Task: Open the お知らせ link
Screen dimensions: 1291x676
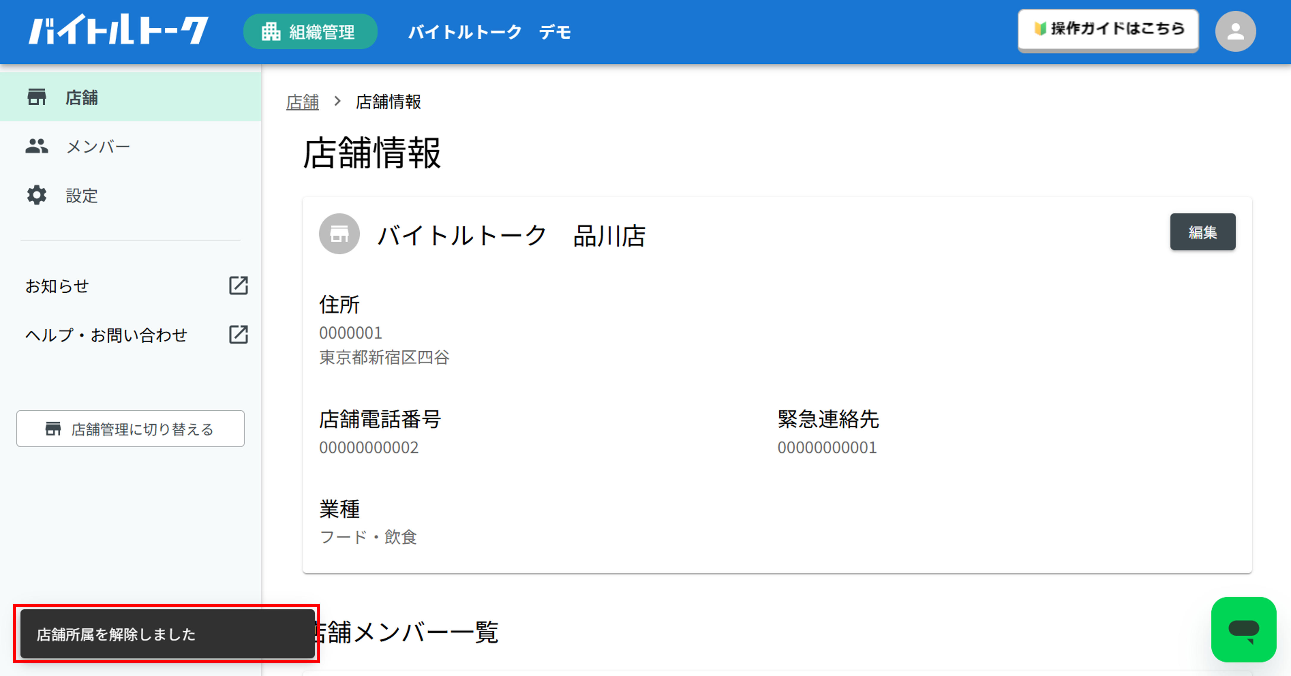Action: coord(57,286)
